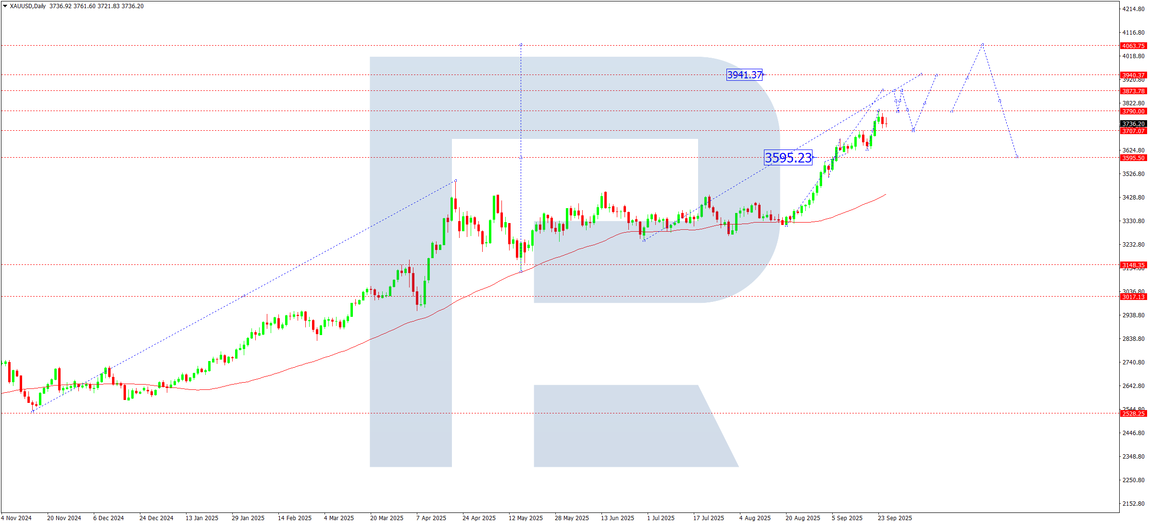
Task: Click the red 3595.50 price level tag
Action: tap(1133, 158)
